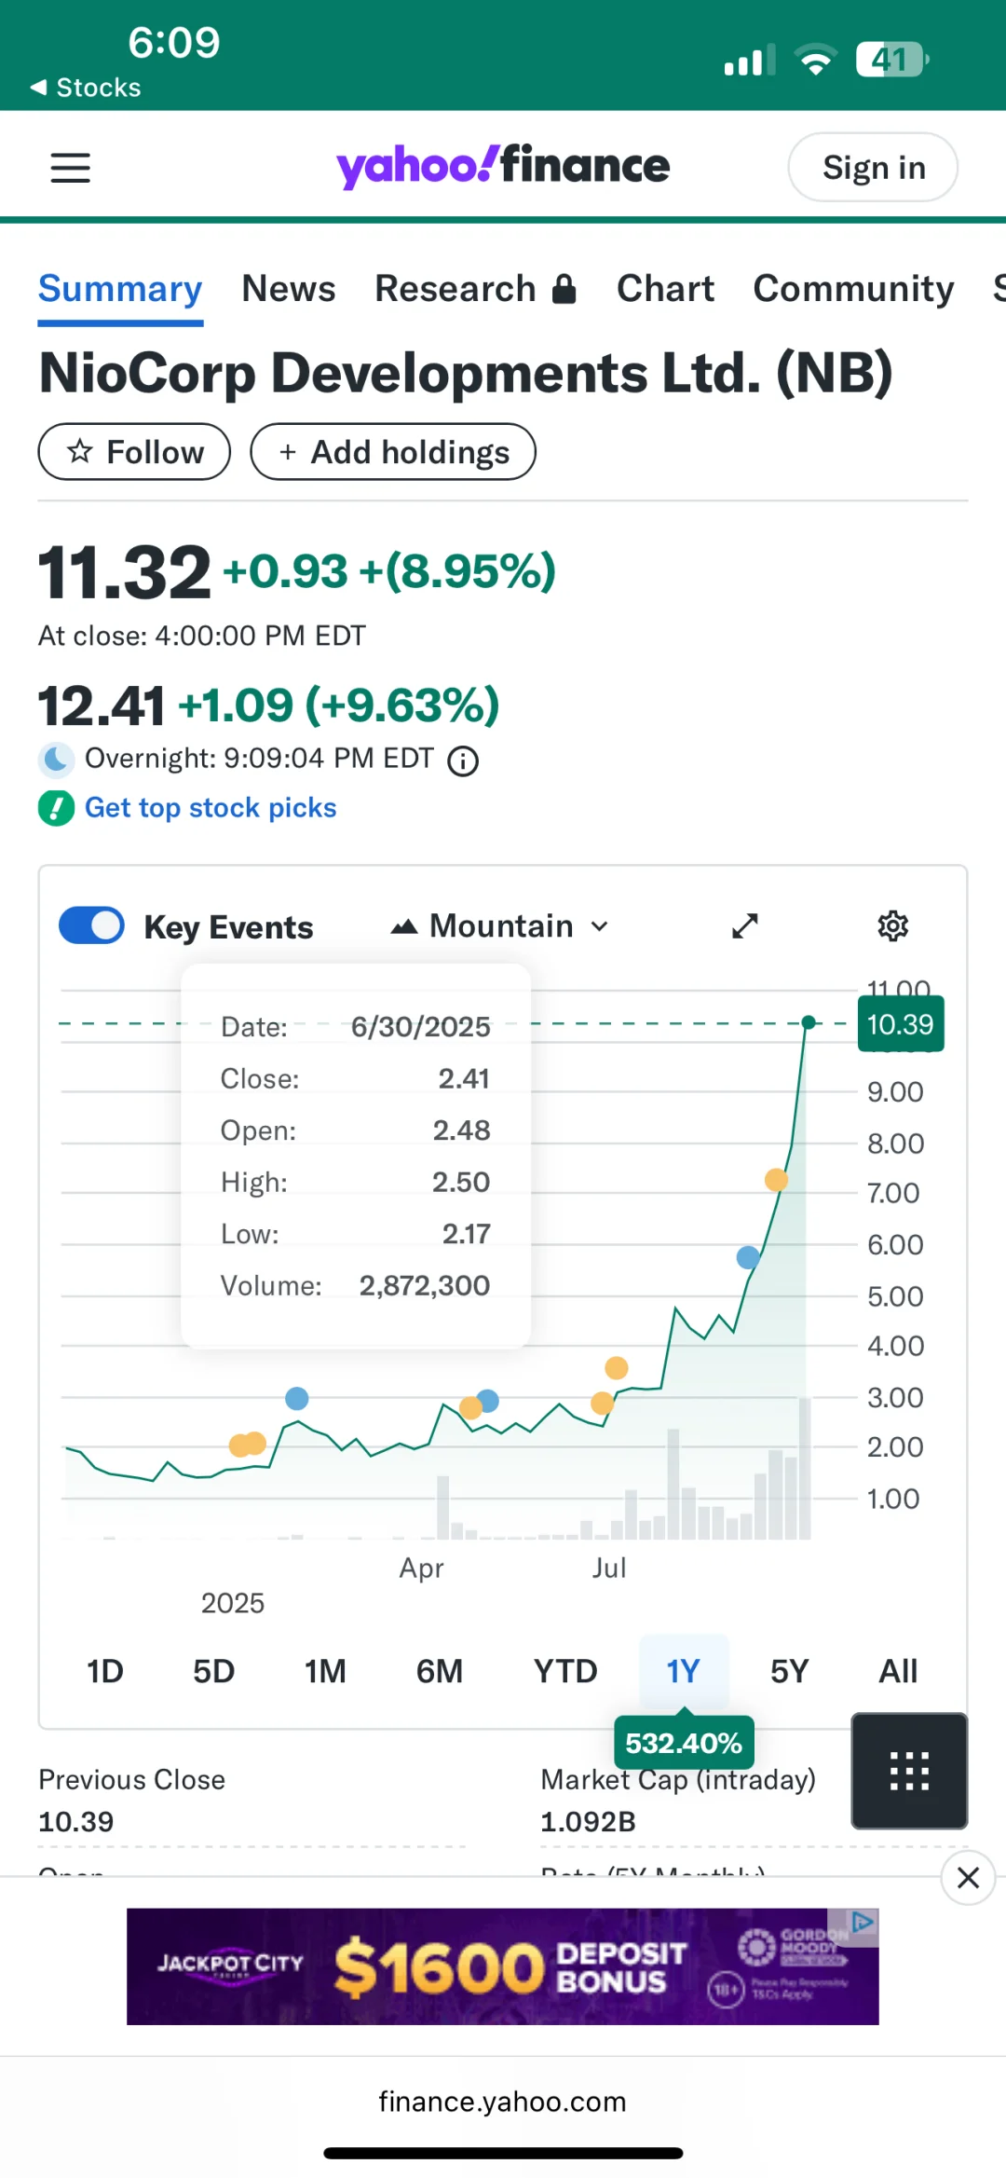Tap the finance.yahoo.com address bar

pos(502,2102)
